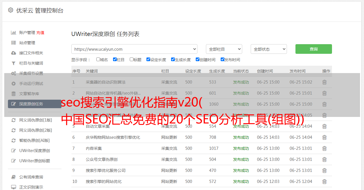This screenshot has height=190, width=364.
Task: Open 智能伪原创[AI版] sidebar link
Action: point(35,140)
